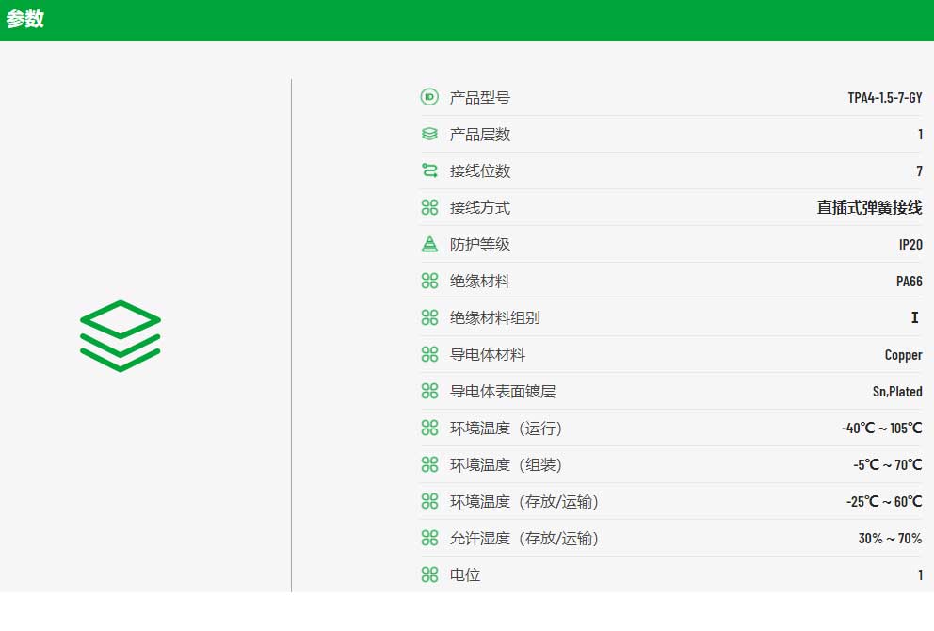Click the wiring path icon beside 接线位数

pyautogui.click(x=429, y=170)
